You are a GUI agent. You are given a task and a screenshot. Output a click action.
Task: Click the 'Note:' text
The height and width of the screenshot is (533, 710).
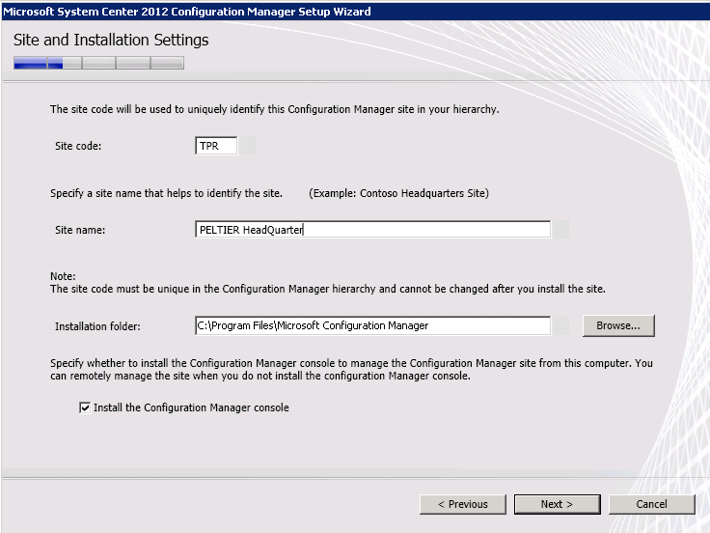(63, 276)
